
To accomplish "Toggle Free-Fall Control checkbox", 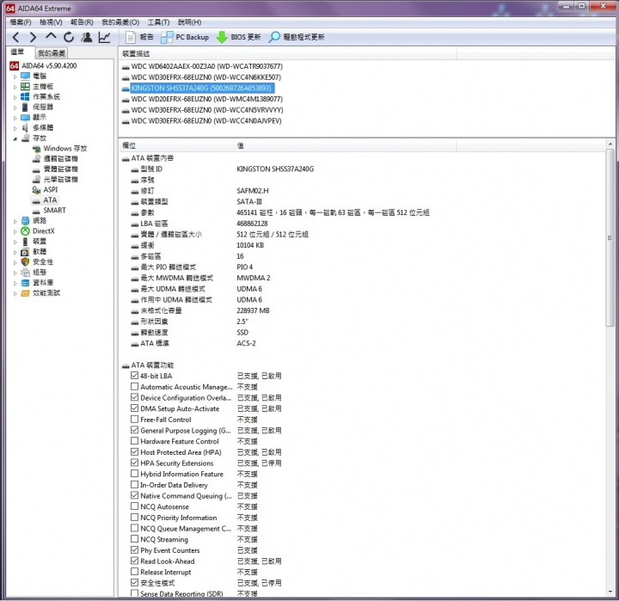I will coord(135,419).
